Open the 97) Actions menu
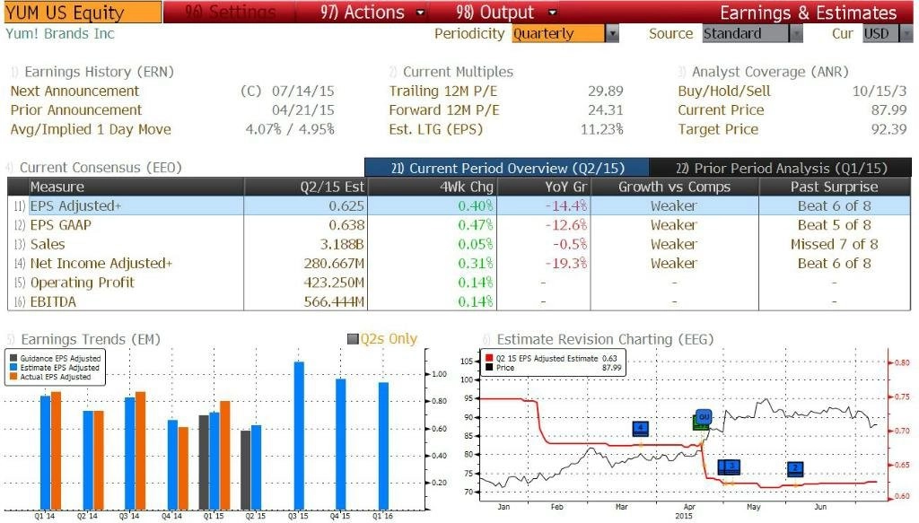The height and width of the screenshot is (523, 919). click(x=363, y=13)
